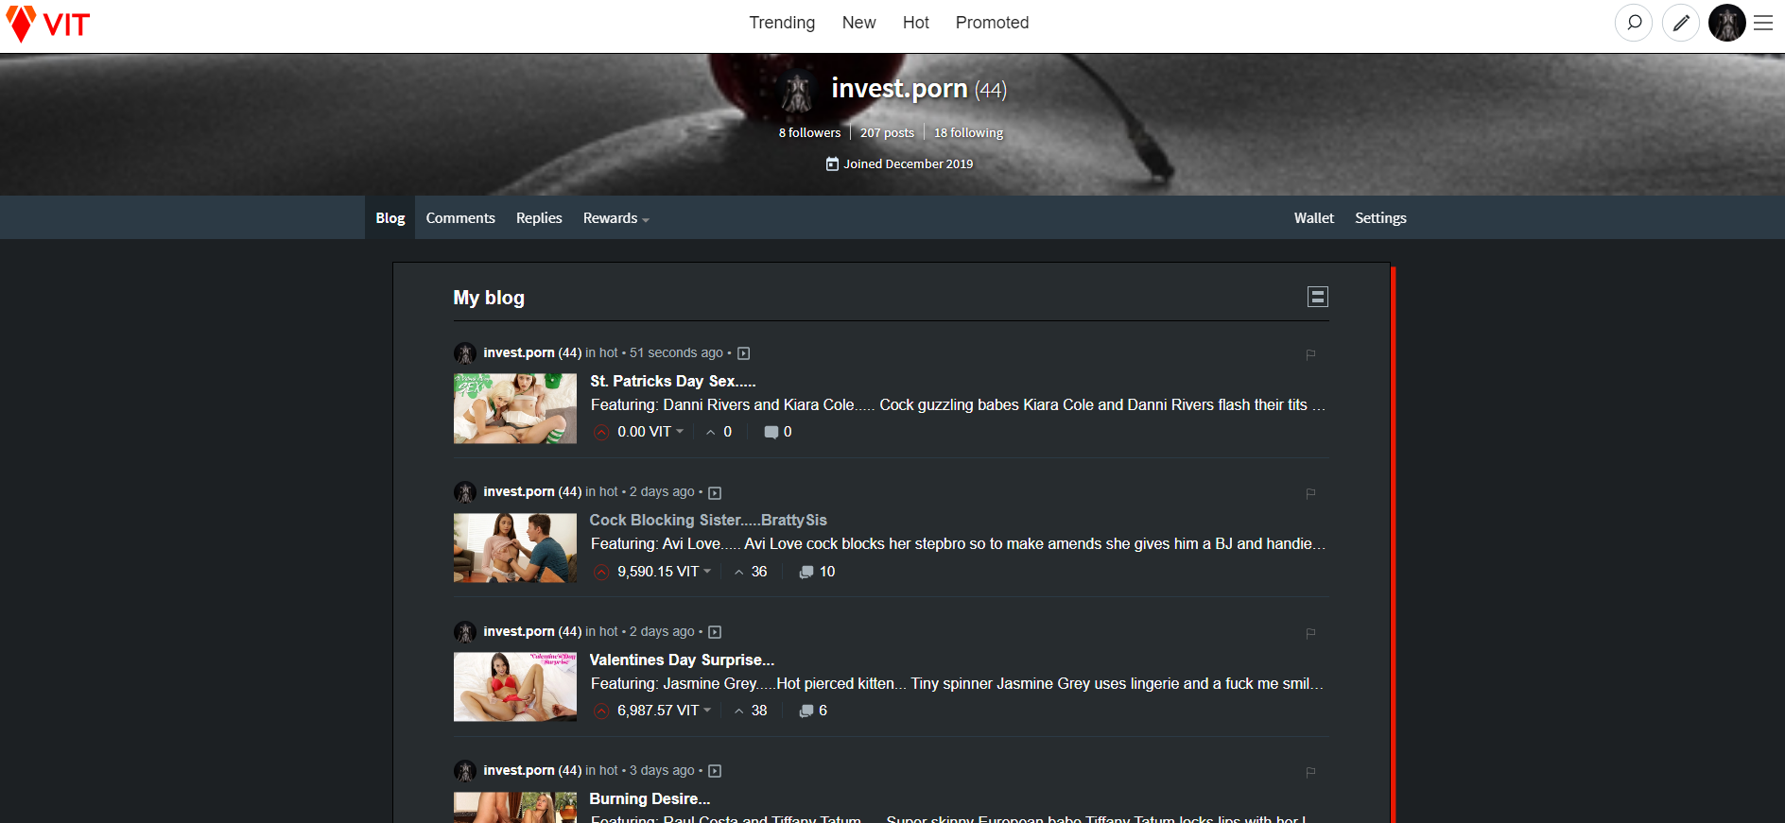1785x823 pixels.
Task: Expand the 6,987.57 VIT payout dropdown
Action: pos(665,711)
